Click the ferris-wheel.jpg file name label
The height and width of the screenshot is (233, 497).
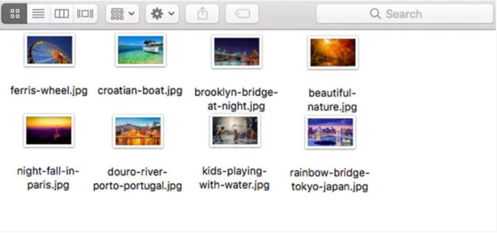[x=49, y=91]
